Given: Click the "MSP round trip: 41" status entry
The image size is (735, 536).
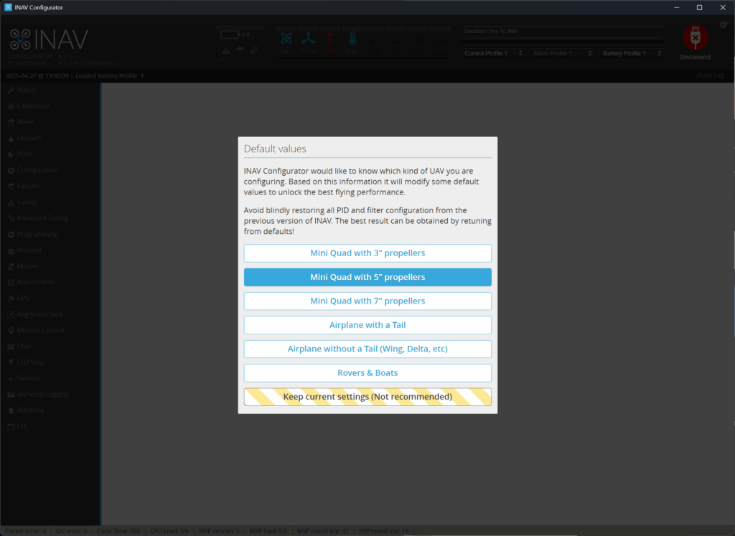Looking at the screenshot, I should 323,531.
